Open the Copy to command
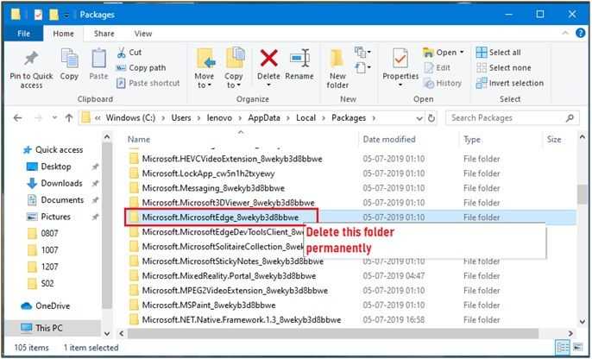 tap(234, 68)
